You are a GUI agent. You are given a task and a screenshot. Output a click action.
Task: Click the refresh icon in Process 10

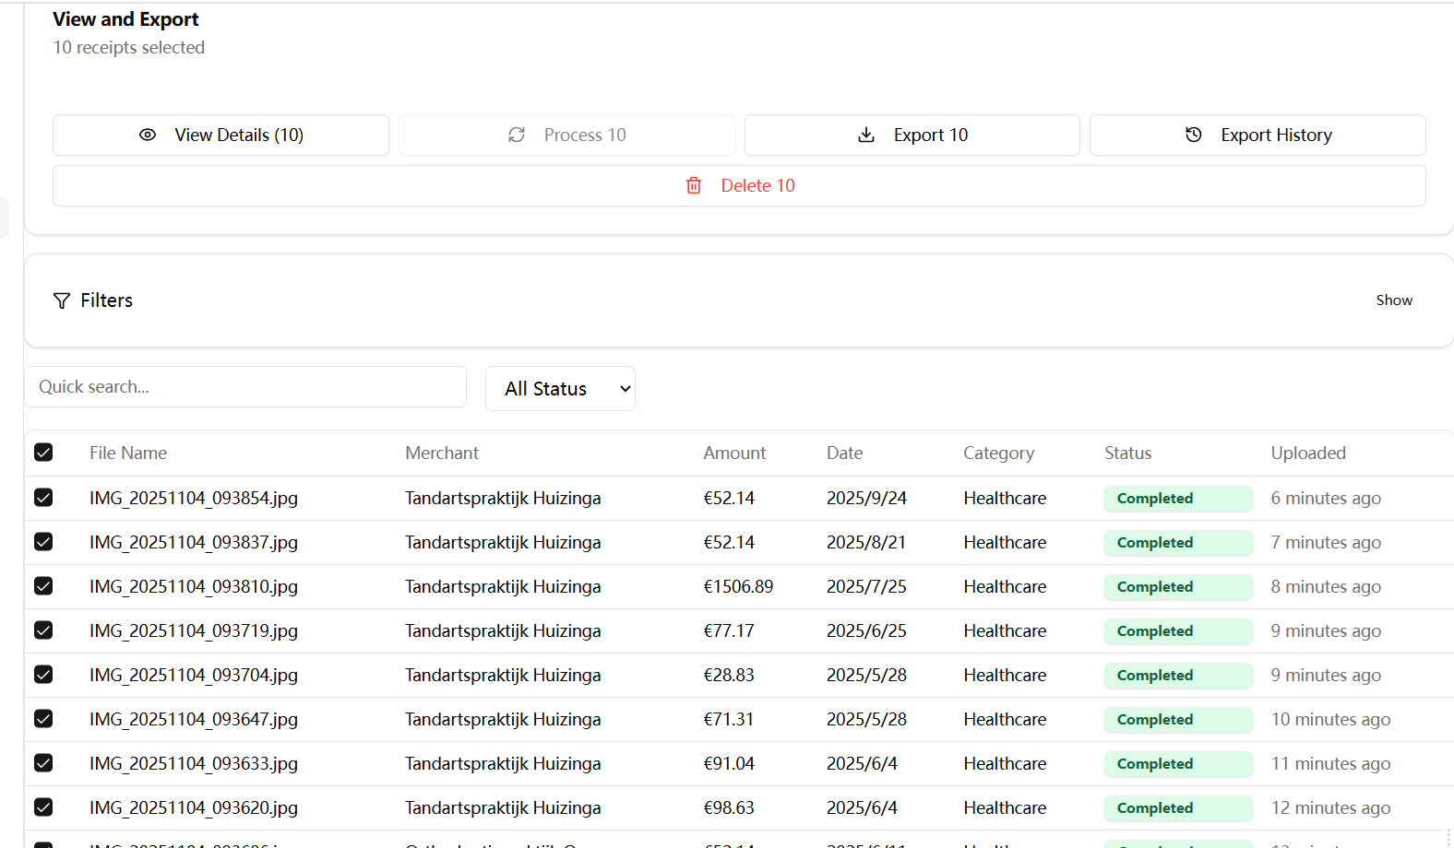point(517,135)
